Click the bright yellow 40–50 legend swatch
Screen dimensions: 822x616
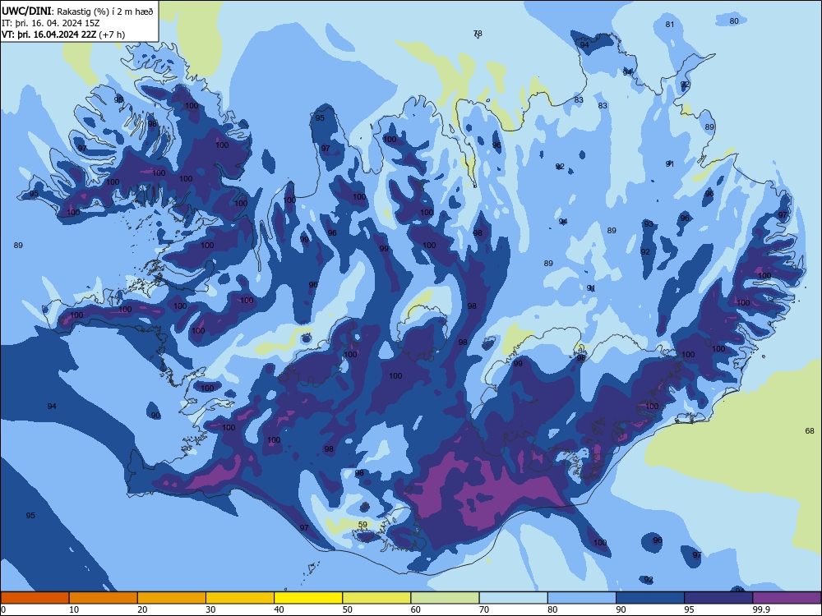click(308, 598)
